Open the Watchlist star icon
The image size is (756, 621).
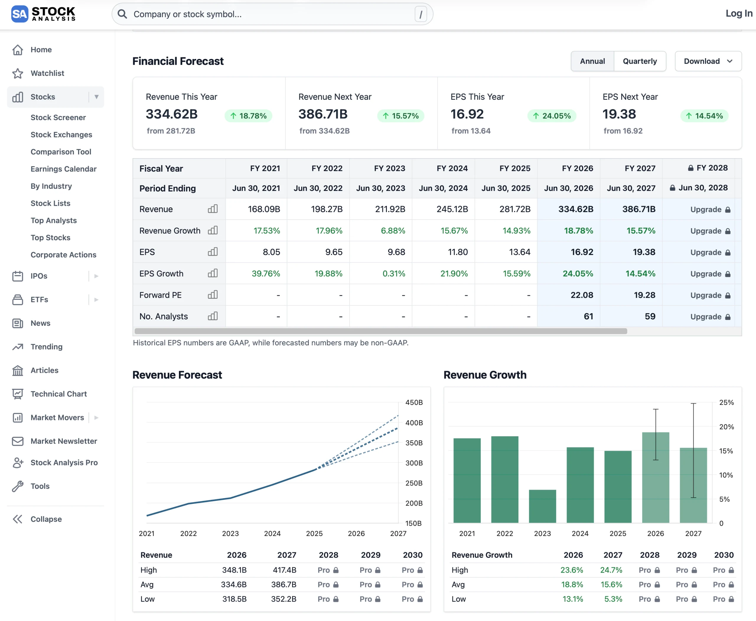point(17,73)
